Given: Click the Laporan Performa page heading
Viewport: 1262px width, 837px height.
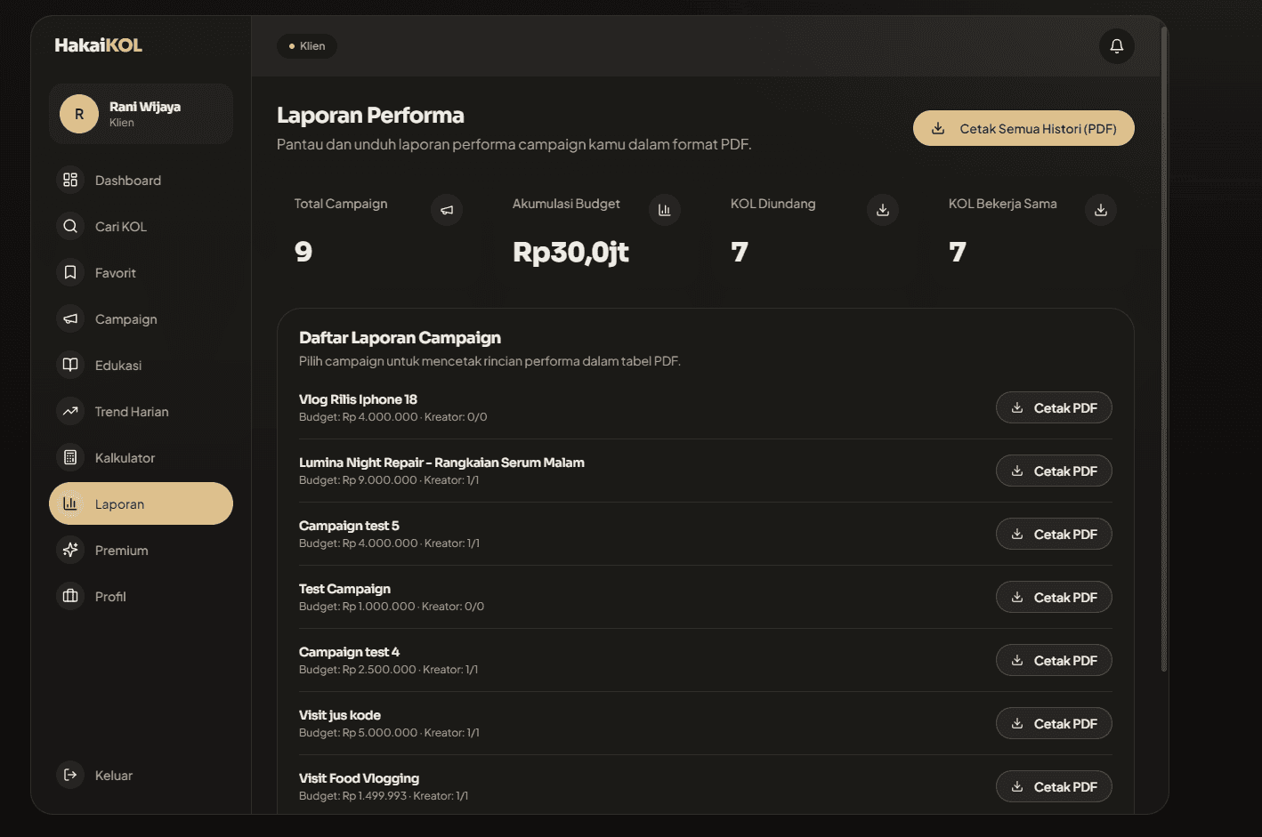Looking at the screenshot, I should click(370, 116).
